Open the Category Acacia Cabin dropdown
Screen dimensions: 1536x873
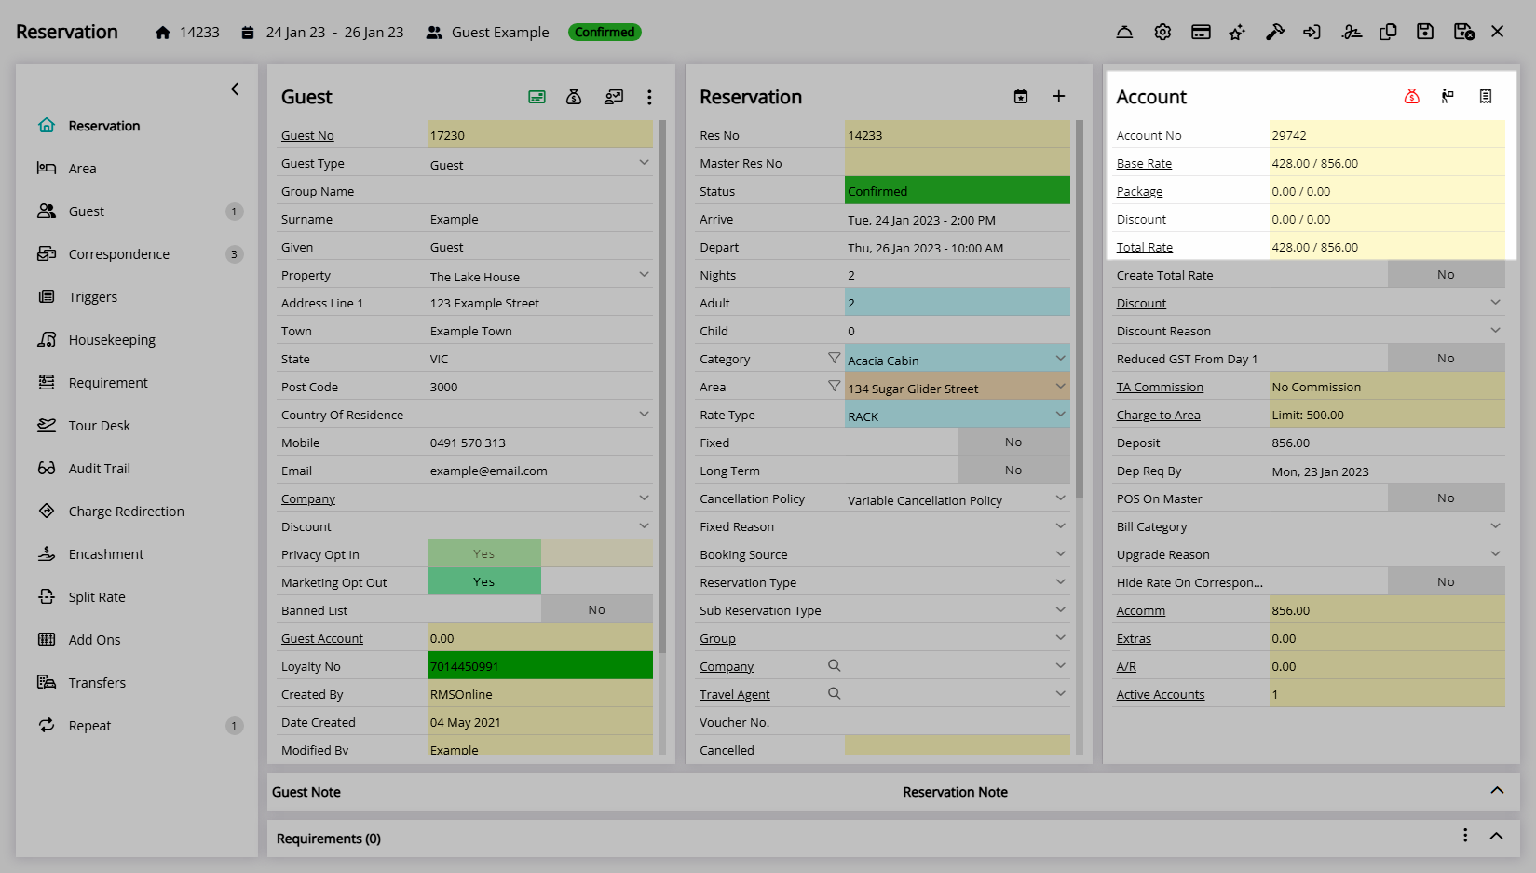(1060, 359)
